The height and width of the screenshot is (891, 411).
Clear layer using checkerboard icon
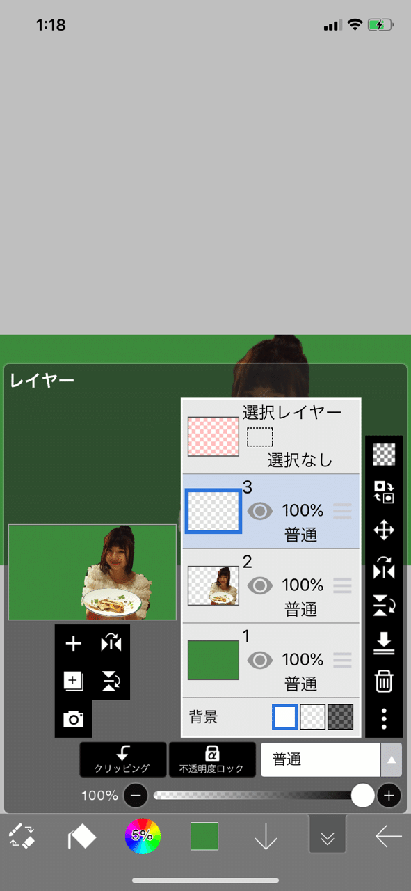tap(384, 455)
